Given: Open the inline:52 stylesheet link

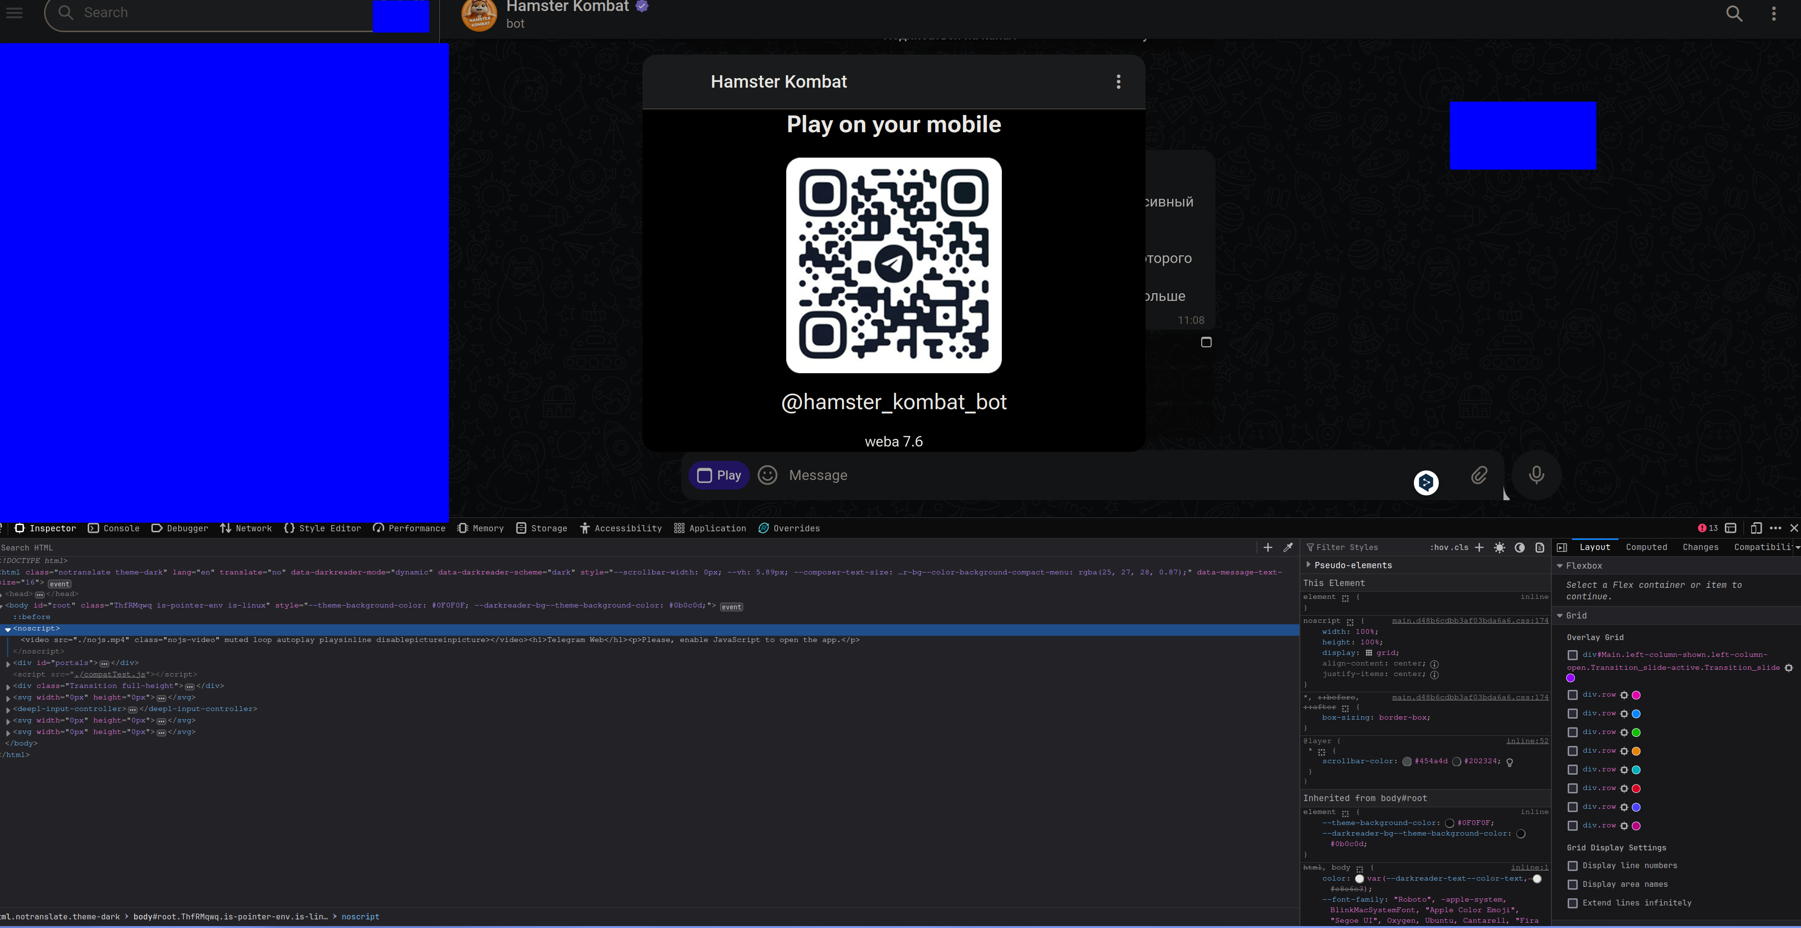Looking at the screenshot, I should [1527, 741].
